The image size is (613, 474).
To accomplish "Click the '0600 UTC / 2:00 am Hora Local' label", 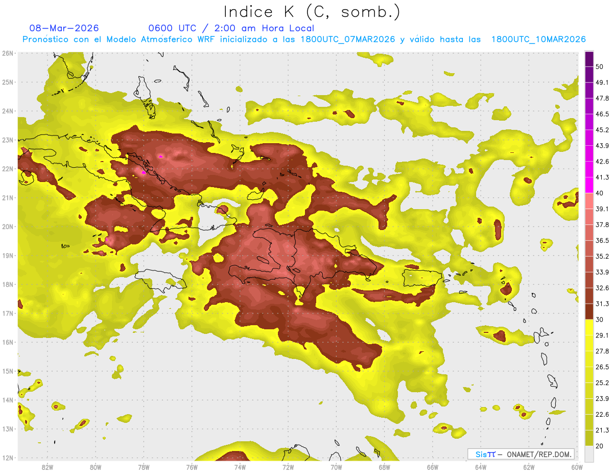I will (231, 28).
